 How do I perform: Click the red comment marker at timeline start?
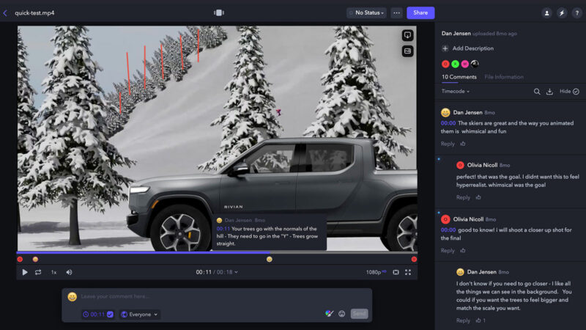(20, 260)
